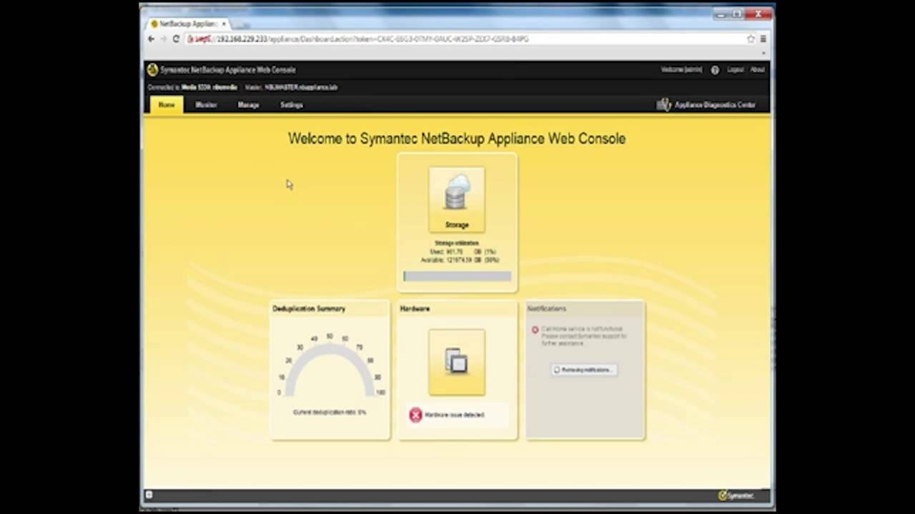The width and height of the screenshot is (915, 514).
Task: Bookmark this page with the star icon
Action: (751, 39)
